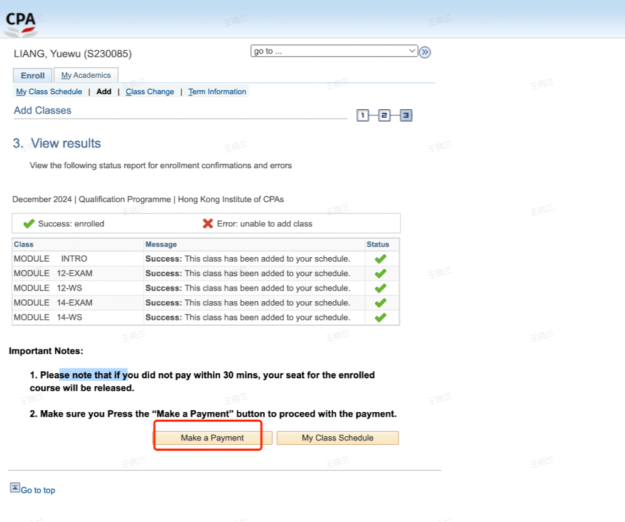The height and width of the screenshot is (522, 625).
Task: Click green check status for MODULE INTRO
Action: (380, 258)
